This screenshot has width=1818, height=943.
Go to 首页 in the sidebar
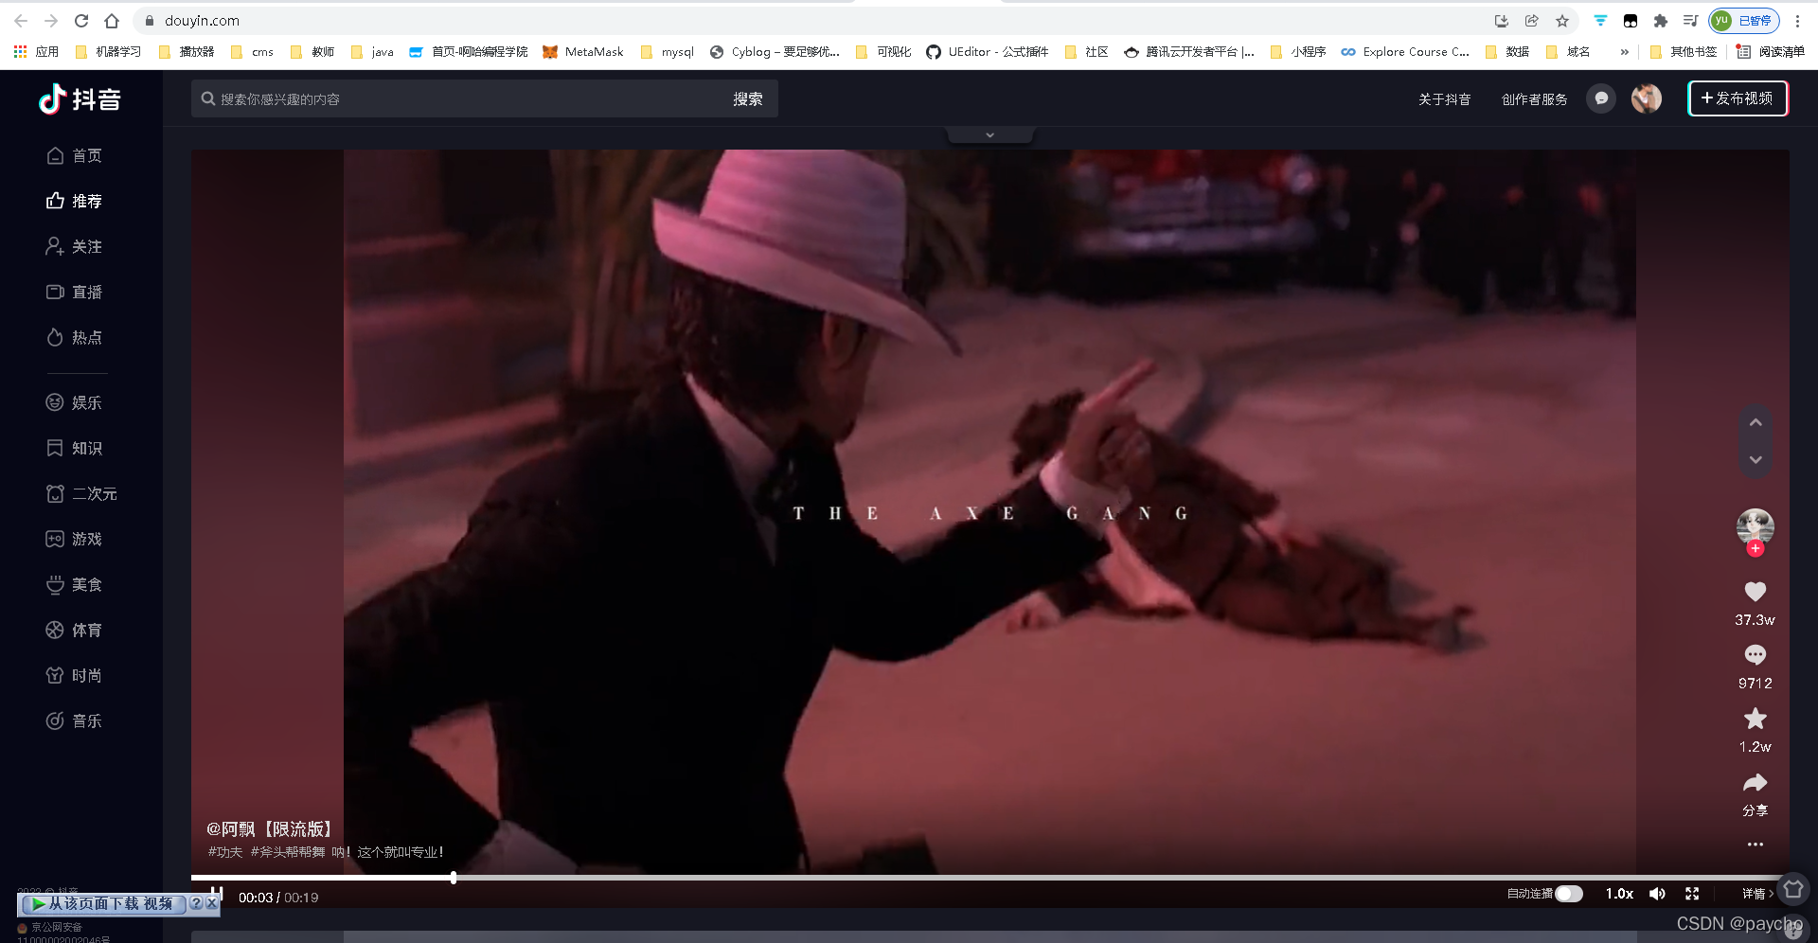click(74, 155)
